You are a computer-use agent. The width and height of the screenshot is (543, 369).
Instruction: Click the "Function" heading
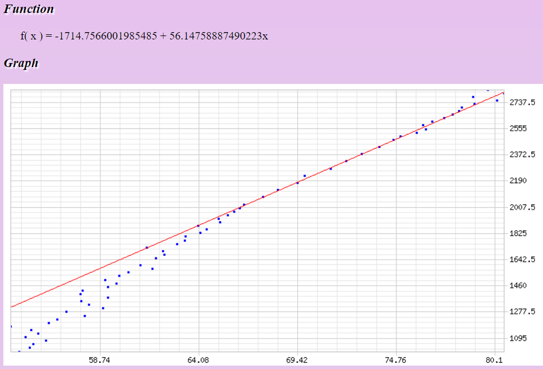(29, 9)
